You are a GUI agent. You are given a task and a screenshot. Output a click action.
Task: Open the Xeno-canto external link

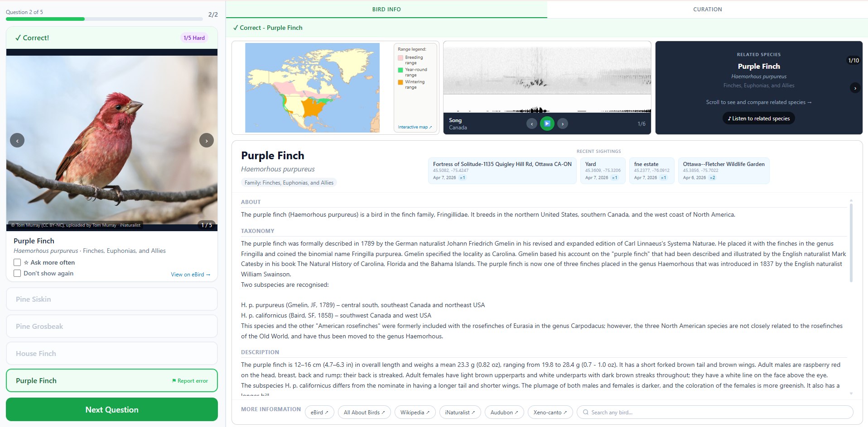point(550,413)
